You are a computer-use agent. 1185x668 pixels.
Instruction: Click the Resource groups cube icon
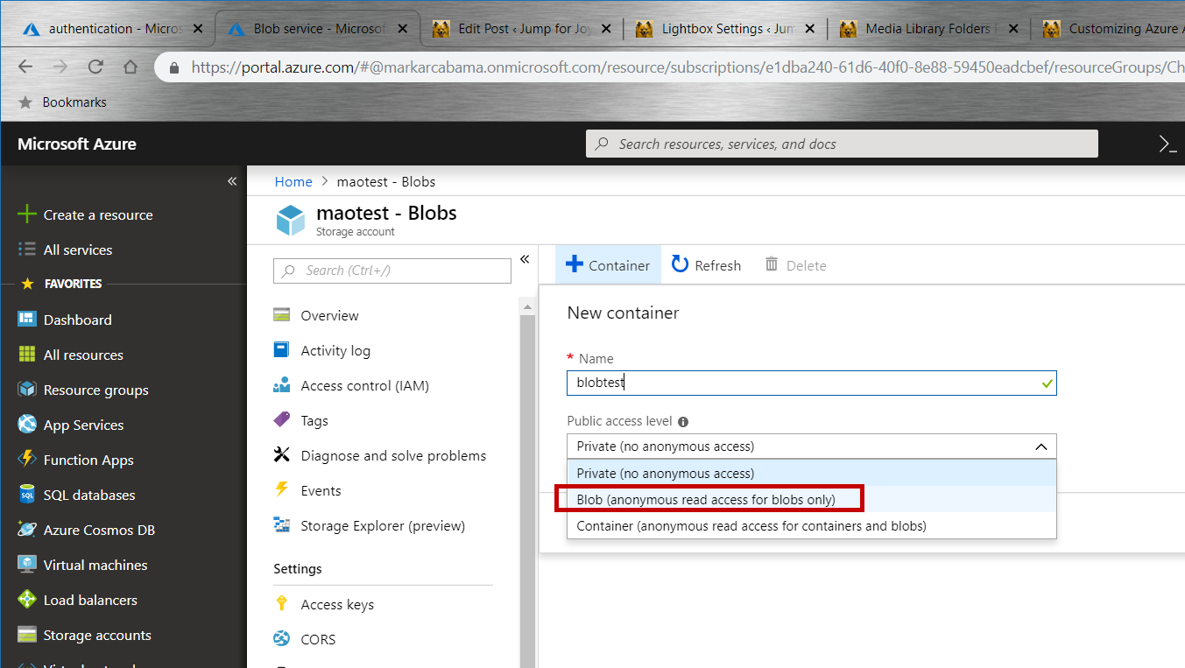tap(27, 390)
